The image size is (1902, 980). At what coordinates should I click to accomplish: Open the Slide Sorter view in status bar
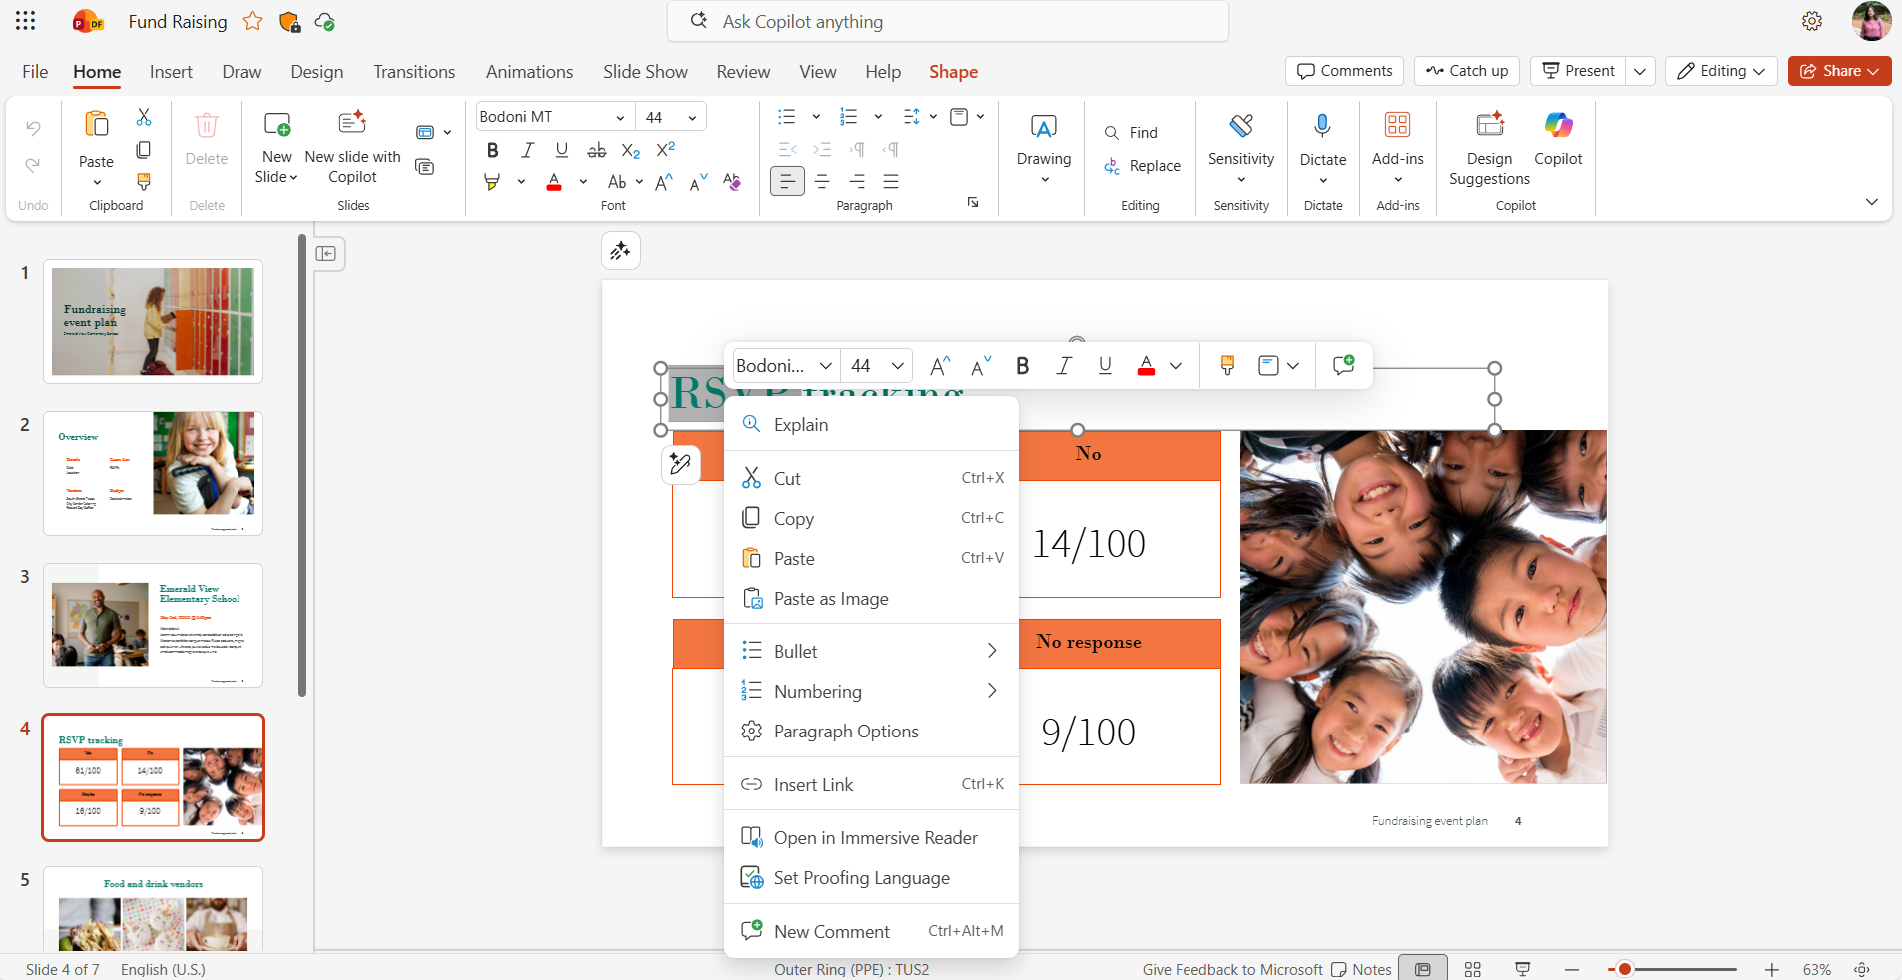(x=1472, y=969)
